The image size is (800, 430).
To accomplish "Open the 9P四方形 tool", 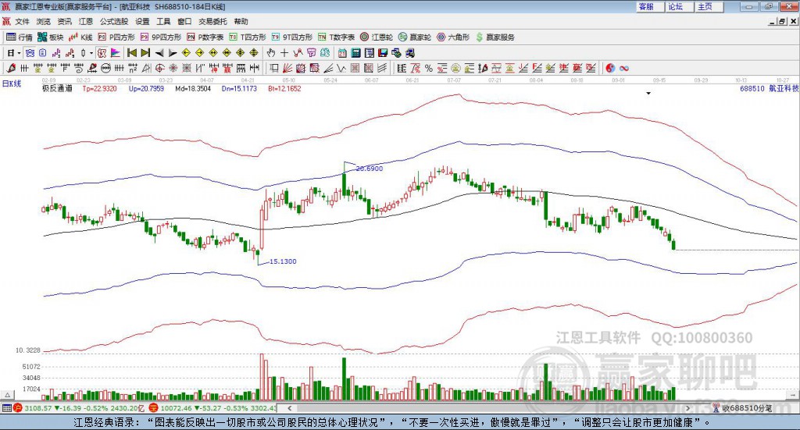I will [161, 37].
